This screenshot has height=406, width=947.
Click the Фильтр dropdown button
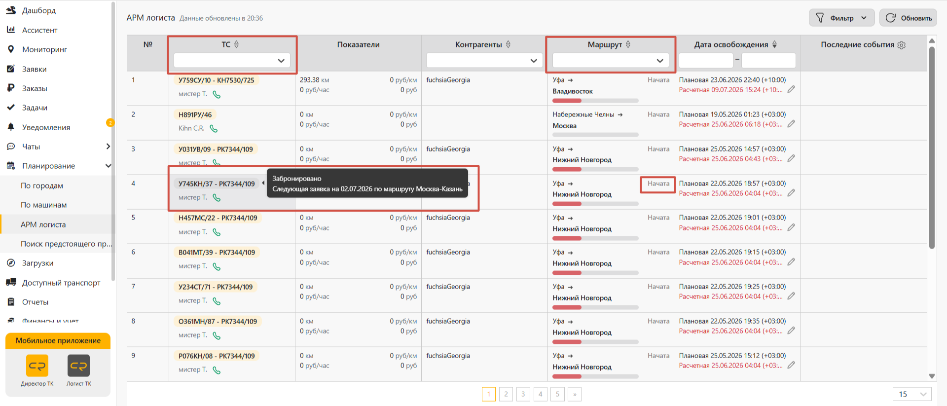pos(841,18)
